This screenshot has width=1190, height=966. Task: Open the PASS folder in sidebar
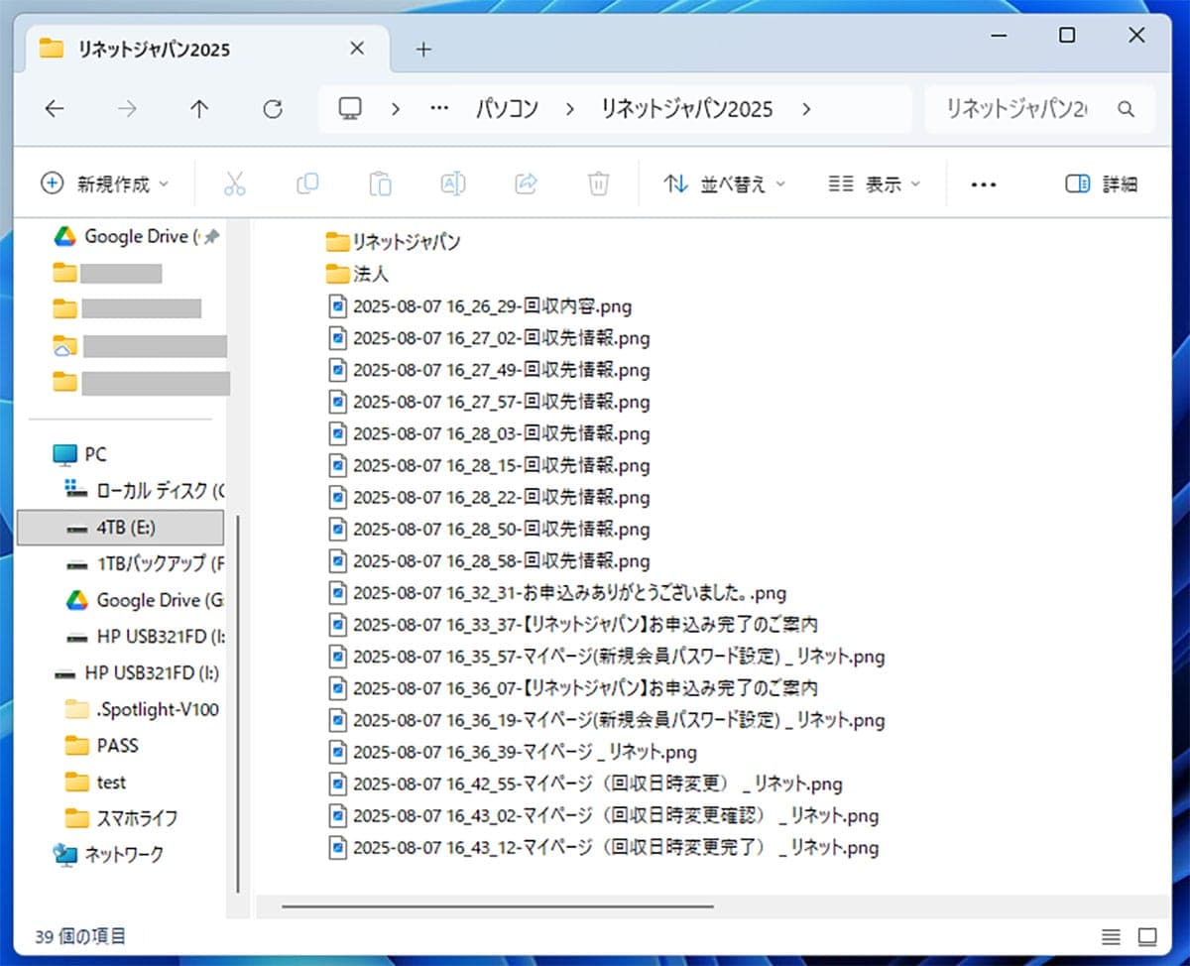(102, 745)
